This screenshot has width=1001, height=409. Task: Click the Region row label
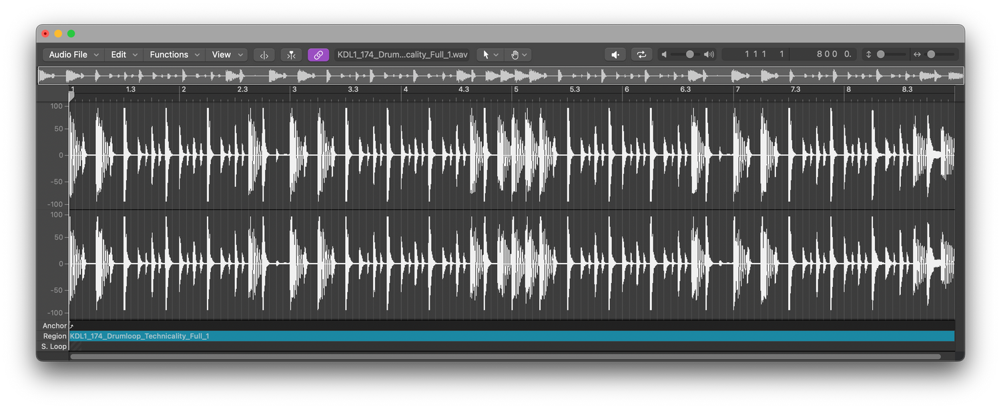(55, 336)
